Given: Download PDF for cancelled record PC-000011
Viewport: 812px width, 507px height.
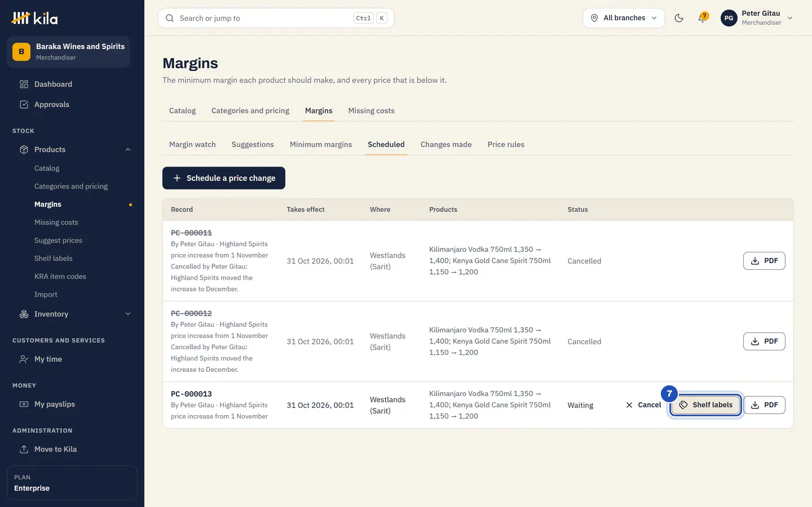Looking at the screenshot, I should point(764,261).
